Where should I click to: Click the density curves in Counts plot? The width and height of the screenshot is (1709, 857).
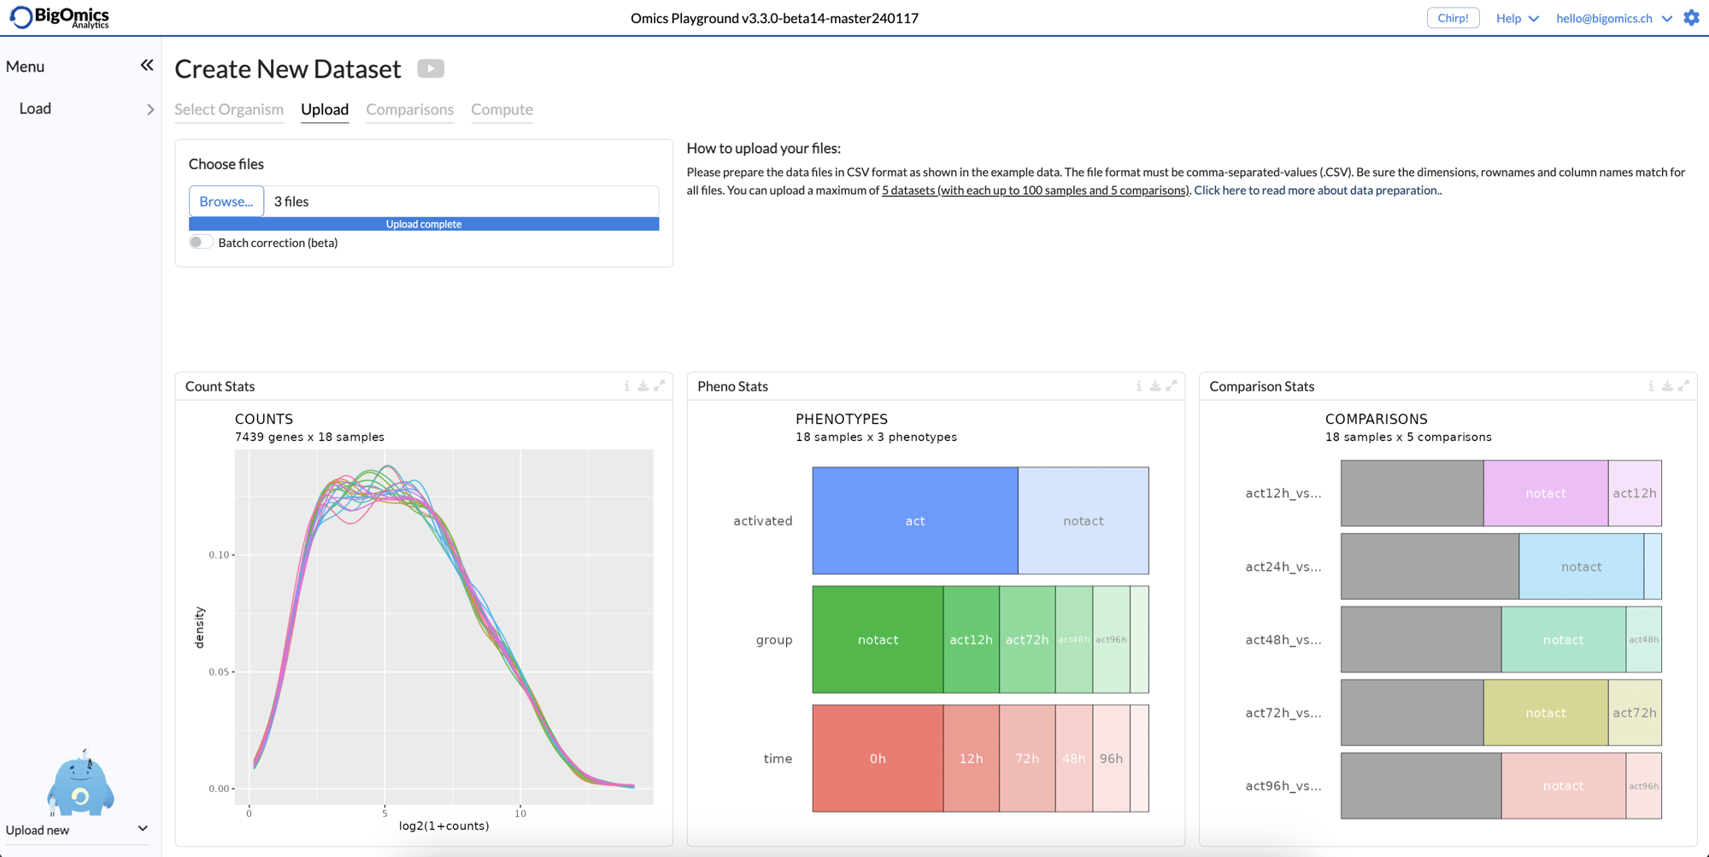tap(443, 627)
